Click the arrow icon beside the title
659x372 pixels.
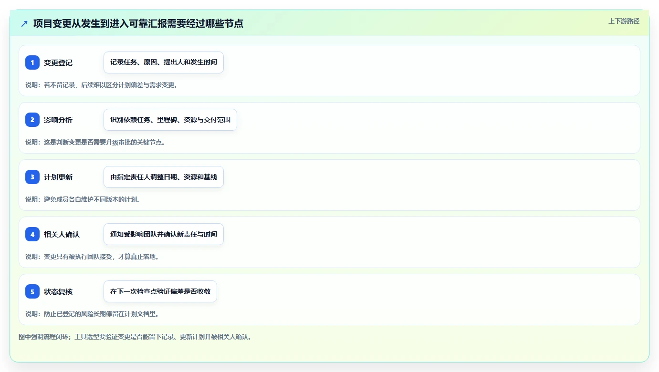24,23
